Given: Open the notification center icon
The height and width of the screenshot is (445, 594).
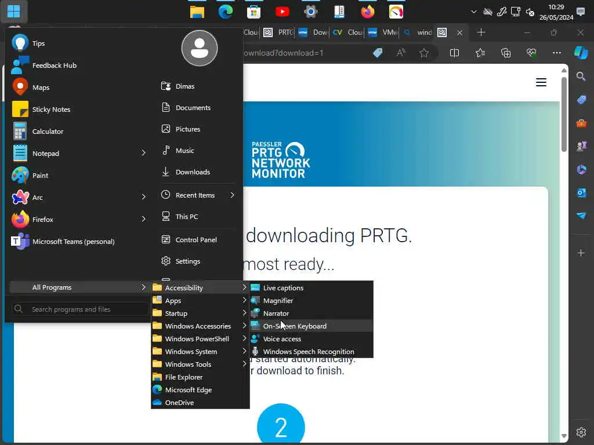Looking at the screenshot, I should (x=580, y=12).
